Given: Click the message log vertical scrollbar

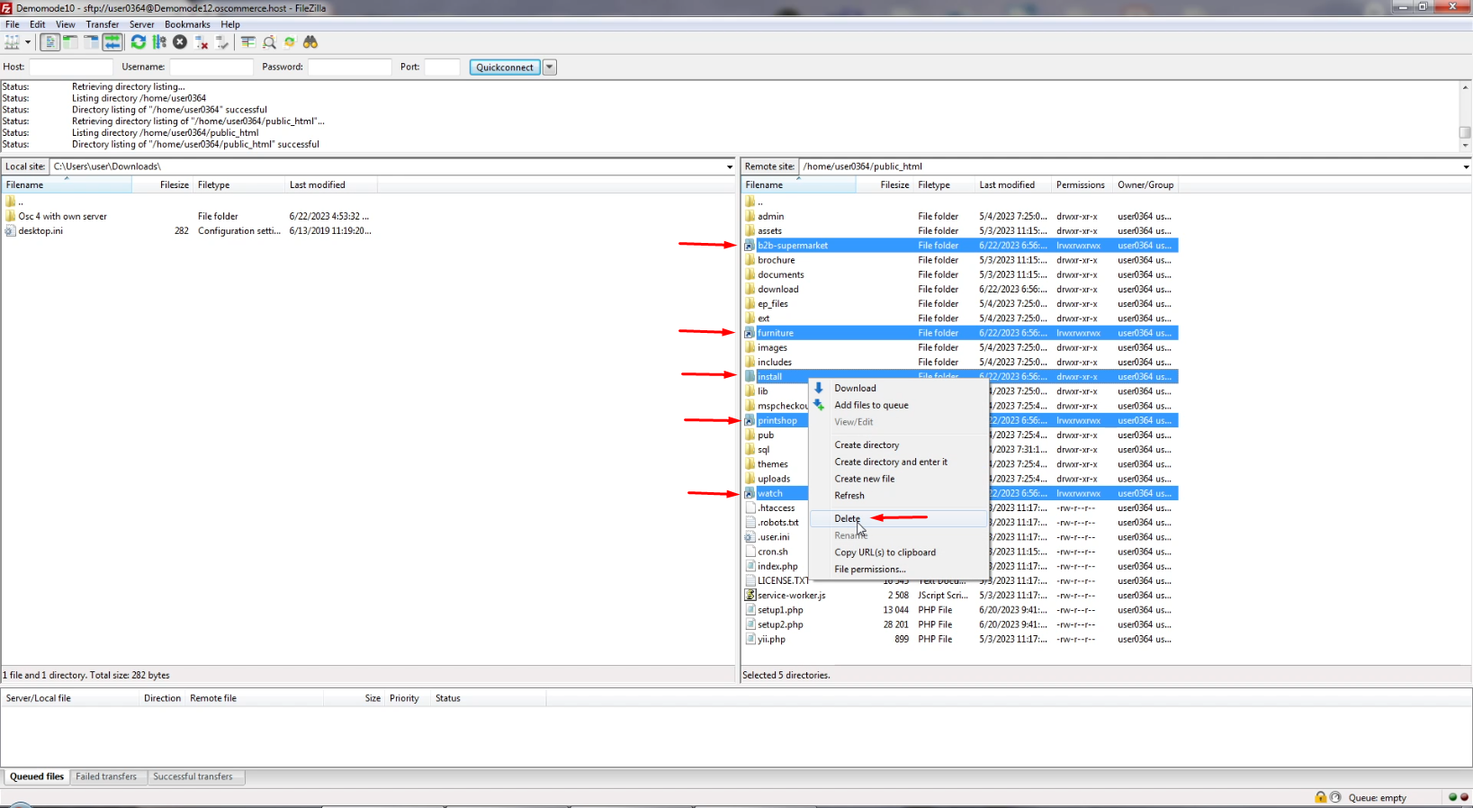Looking at the screenshot, I should pyautogui.click(x=1465, y=132).
